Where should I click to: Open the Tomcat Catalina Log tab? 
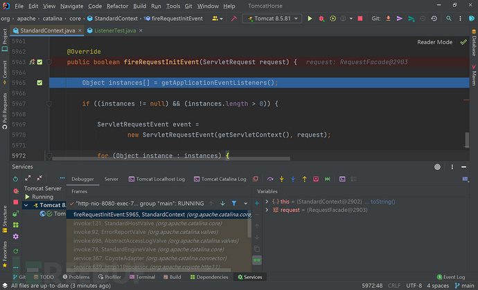pos(223,179)
